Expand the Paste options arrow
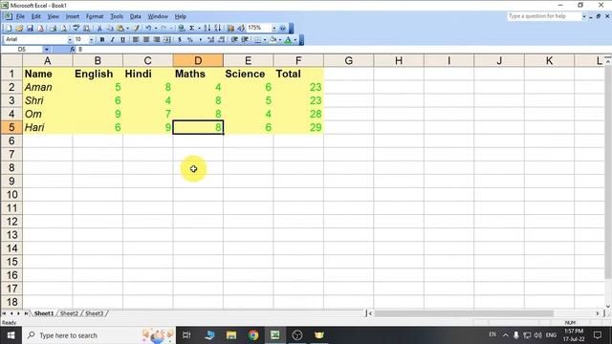Viewport: 612px width, 344px height. click(127, 28)
